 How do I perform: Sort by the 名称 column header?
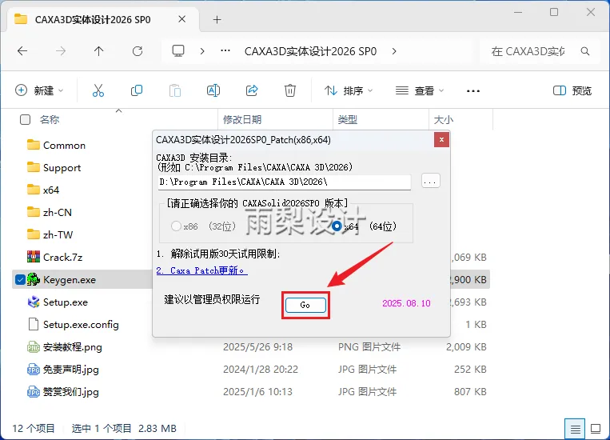pos(50,119)
